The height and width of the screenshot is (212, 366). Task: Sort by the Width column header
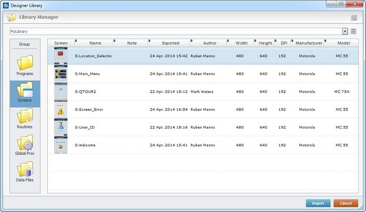(241, 43)
